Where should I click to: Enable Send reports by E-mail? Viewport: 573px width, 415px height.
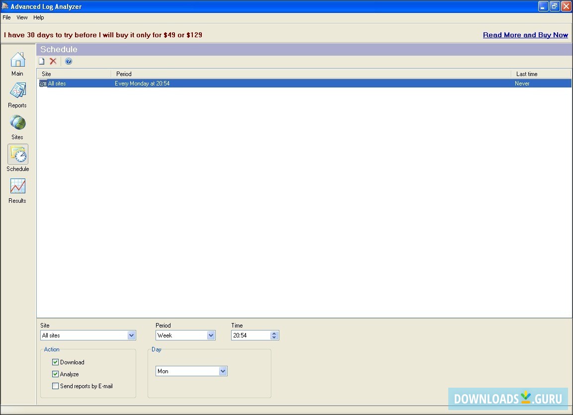click(56, 386)
